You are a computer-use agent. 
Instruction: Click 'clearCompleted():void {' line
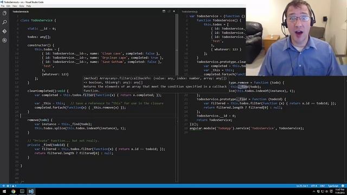48,91
